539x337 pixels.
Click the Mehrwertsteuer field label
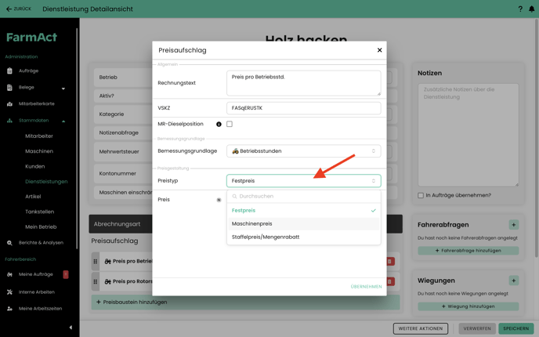(x=119, y=152)
